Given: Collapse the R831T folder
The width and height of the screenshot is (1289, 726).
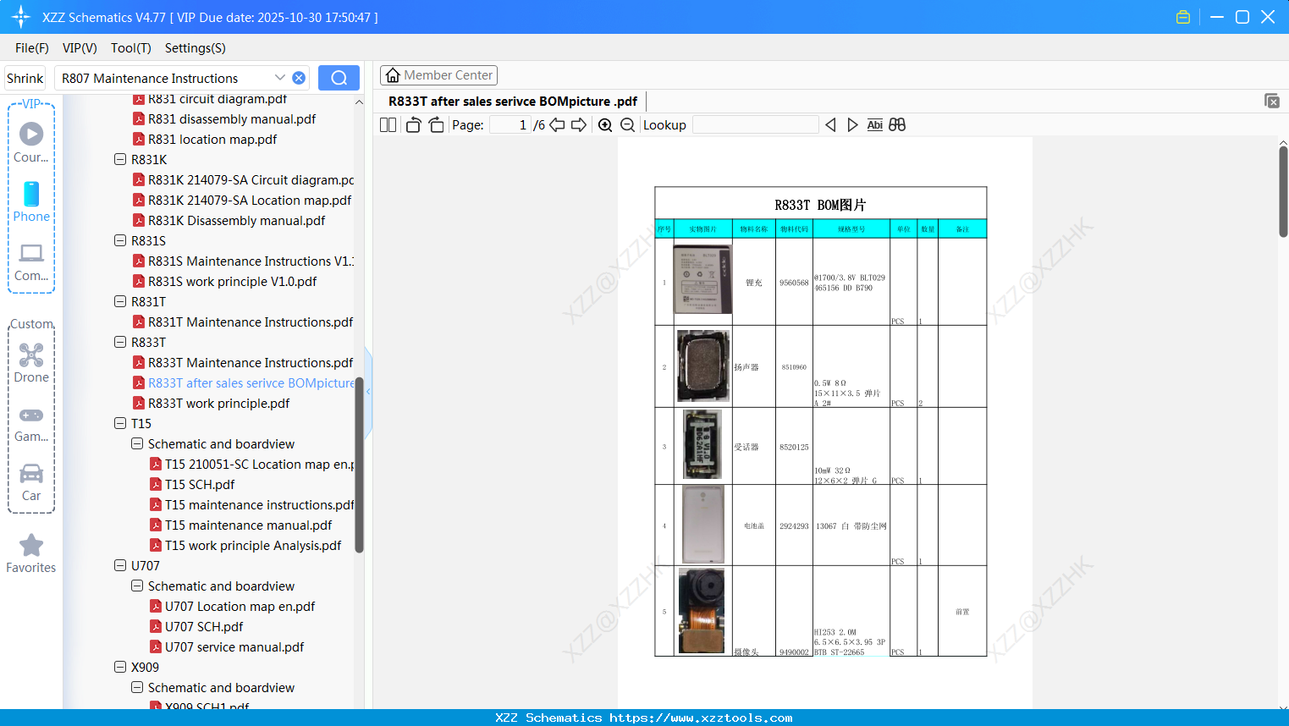Looking at the screenshot, I should coord(120,301).
